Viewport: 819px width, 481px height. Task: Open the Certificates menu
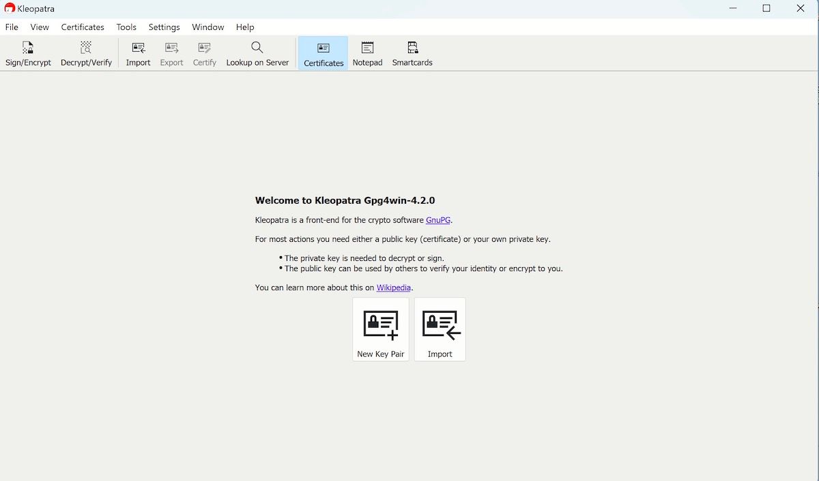(83, 27)
